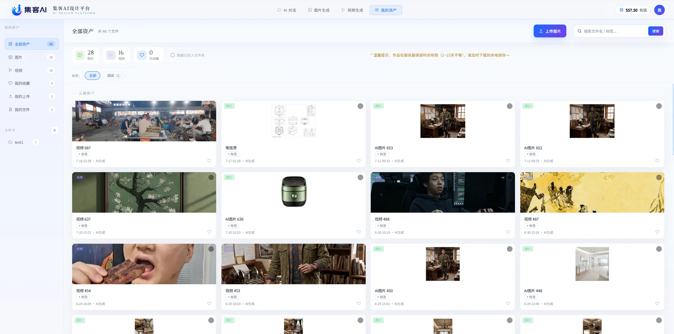Click +标签 under AI图片 652
This screenshot has width=674, height=334.
tap(531, 154)
